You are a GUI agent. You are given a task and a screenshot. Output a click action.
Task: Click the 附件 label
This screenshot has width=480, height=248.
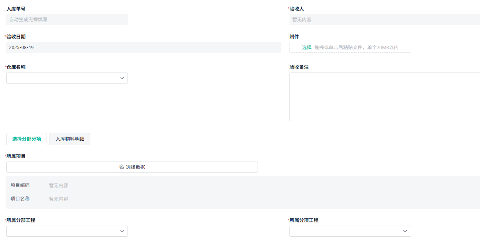pos(294,37)
